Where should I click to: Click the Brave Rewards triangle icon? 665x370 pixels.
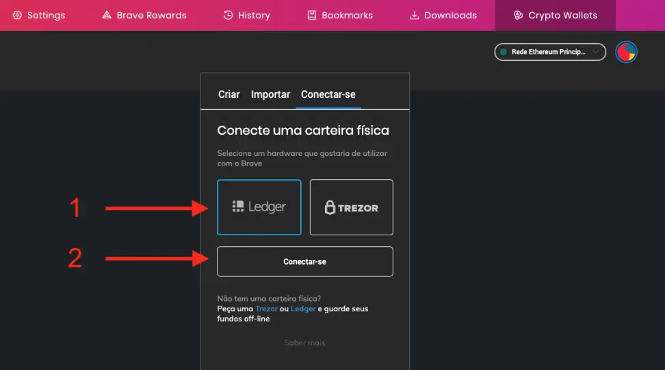coord(107,15)
